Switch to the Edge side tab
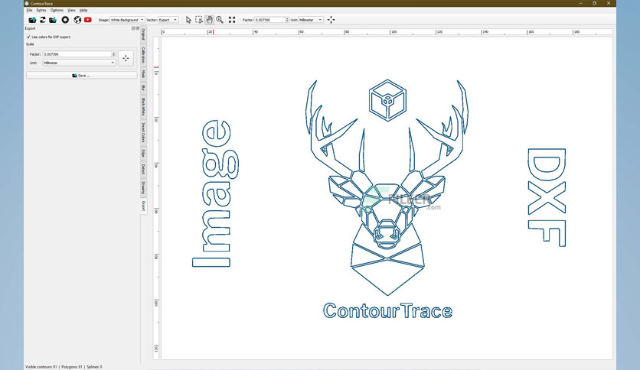Screen dimensions: 640x370 [x=143, y=153]
